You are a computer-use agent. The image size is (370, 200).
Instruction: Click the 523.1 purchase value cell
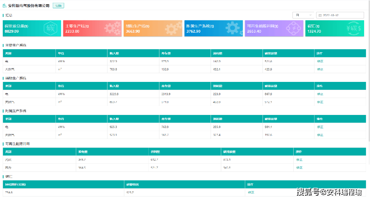[113, 135]
